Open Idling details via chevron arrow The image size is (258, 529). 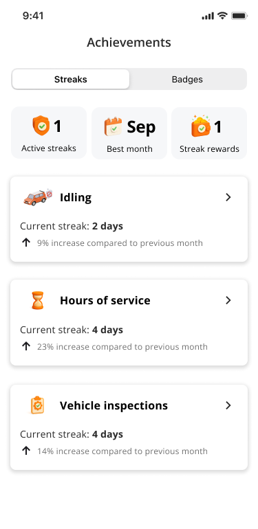pyautogui.click(x=228, y=197)
